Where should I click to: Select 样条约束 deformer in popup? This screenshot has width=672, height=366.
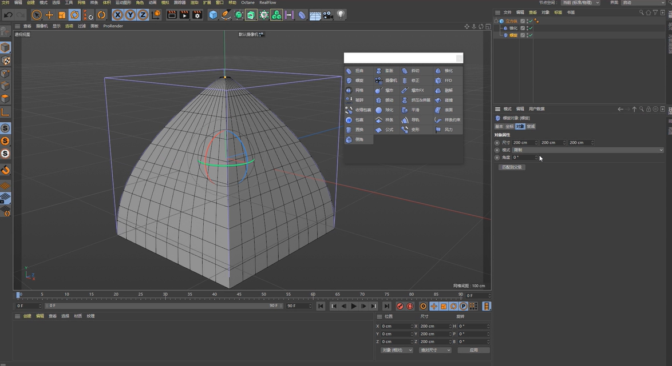(x=448, y=120)
